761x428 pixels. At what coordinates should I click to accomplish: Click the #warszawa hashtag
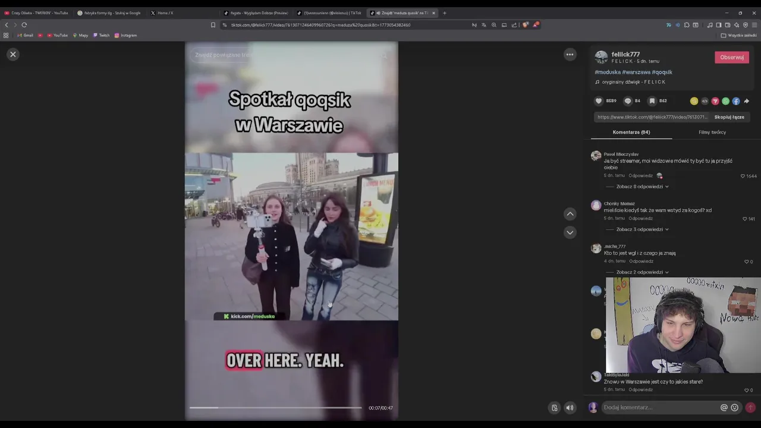(636, 72)
